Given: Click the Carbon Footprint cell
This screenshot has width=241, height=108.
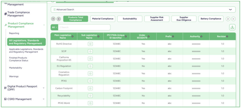Looking at the screenshot, I should point(64,88).
